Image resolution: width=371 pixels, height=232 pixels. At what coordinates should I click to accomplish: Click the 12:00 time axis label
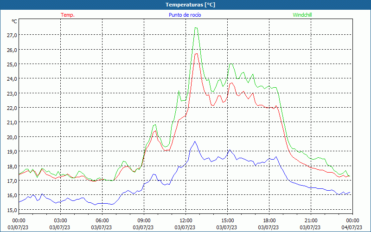(186, 221)
